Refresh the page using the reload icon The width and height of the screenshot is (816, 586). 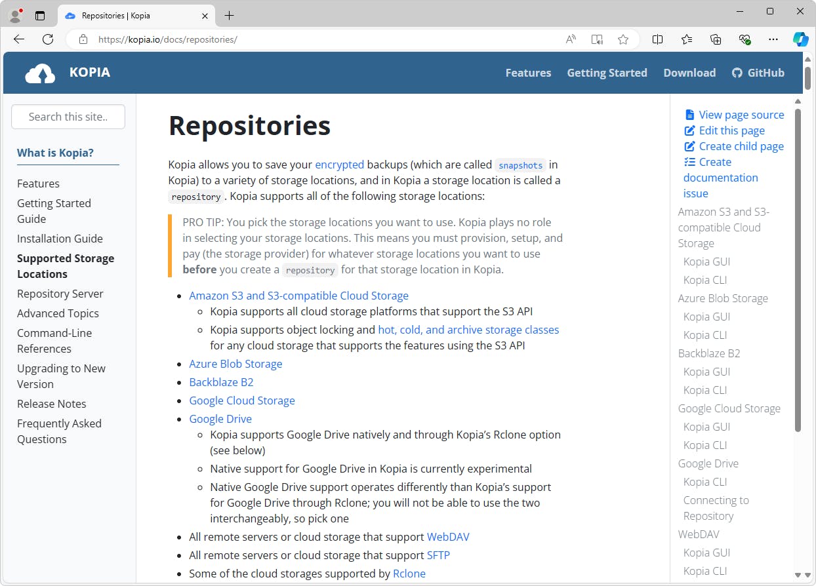47,39
